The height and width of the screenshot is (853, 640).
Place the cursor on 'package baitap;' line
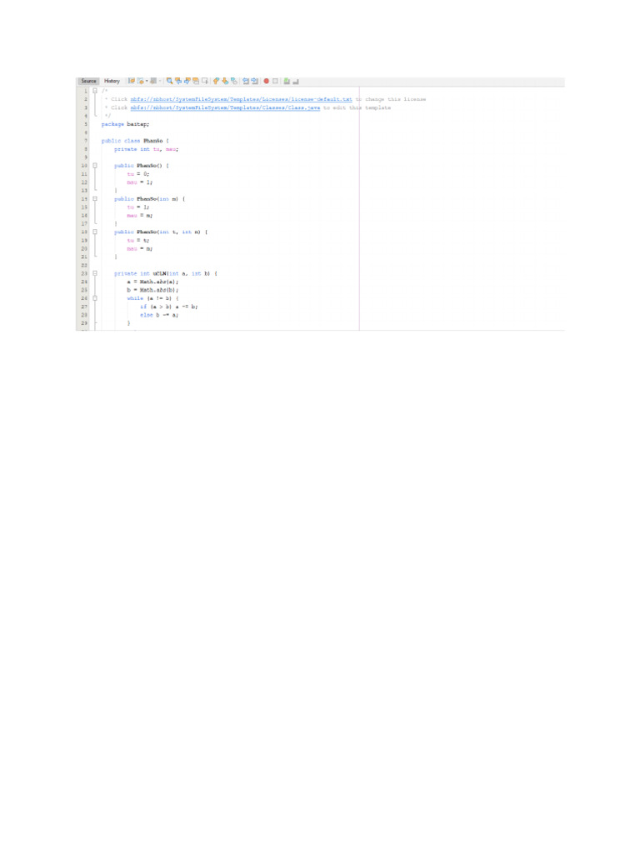pos(125,124)
